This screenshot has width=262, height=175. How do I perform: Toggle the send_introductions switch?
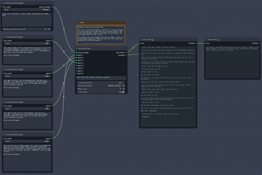(101, 83)
